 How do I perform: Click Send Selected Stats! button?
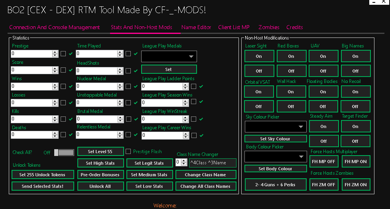pos(43,186)
